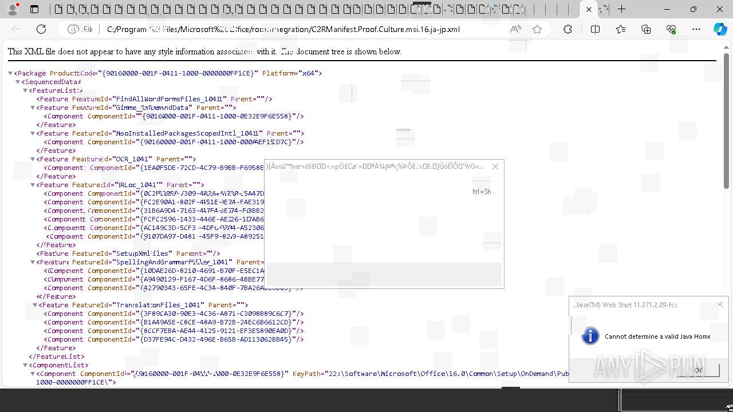Image resolution: width=733 pixels, height=412 pixels.
Task: Select ComponentId D37FE94C-D432-496E-B65B line
Action: click(174, 339)
